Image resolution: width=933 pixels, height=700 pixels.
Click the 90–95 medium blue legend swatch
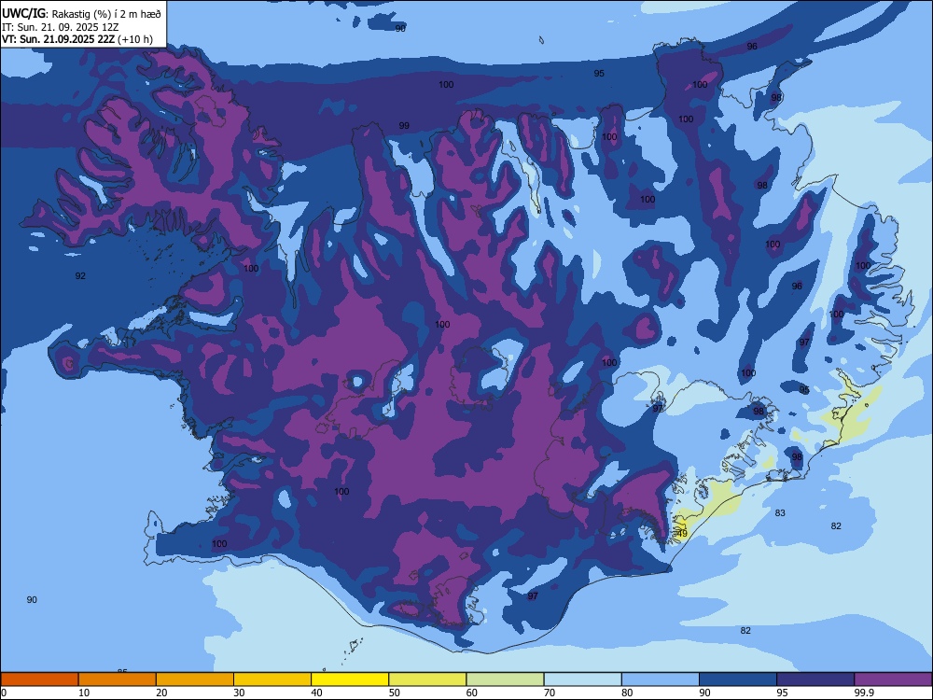pos(738,679)
